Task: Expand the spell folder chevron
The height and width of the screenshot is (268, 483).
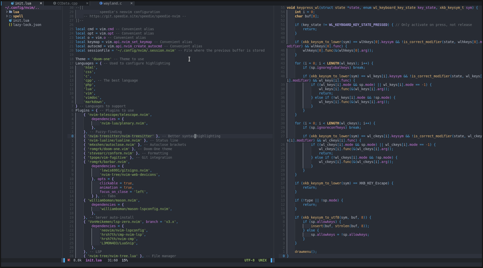Action: [x=7, y=16]
